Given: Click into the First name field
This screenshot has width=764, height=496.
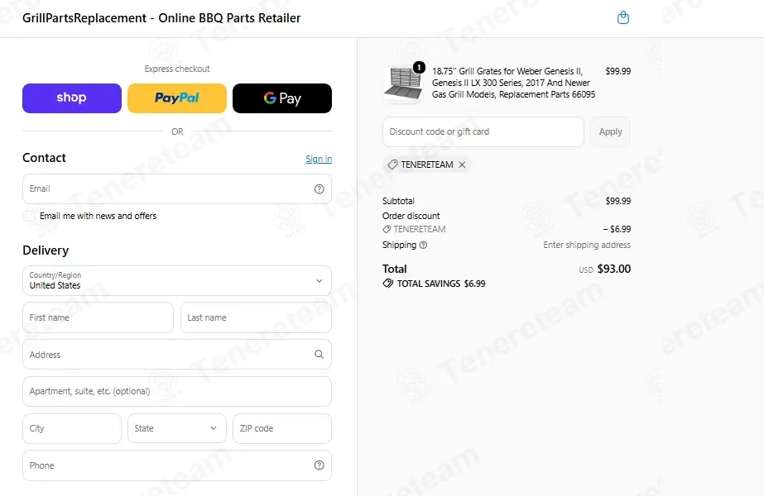Looking at the screenshot, I should tap(98, 317).
